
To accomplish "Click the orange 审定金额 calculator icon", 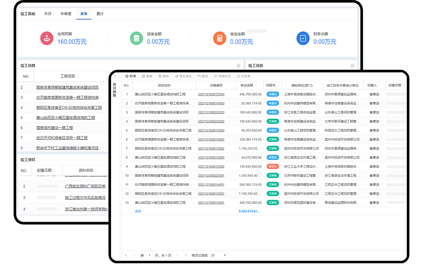I will (219, 38).
